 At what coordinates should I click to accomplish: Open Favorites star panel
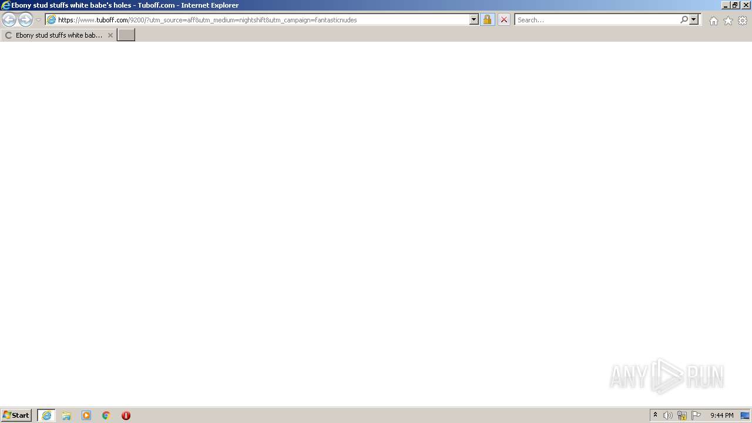pyautogui.click(x=728, y=21)
